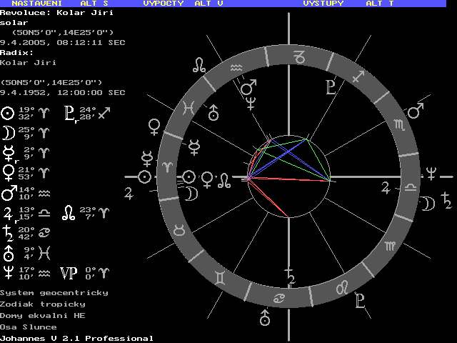The image size is (457, 343).
Task: Open the VYSTUPY menu
Action: 323,4
